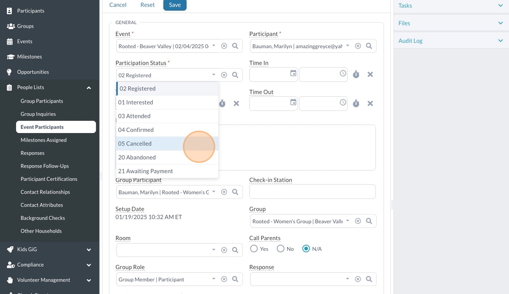Open calendar picker for Time In date
The image size is (509, 294).
pyautogui.click(x=293, y=74)
